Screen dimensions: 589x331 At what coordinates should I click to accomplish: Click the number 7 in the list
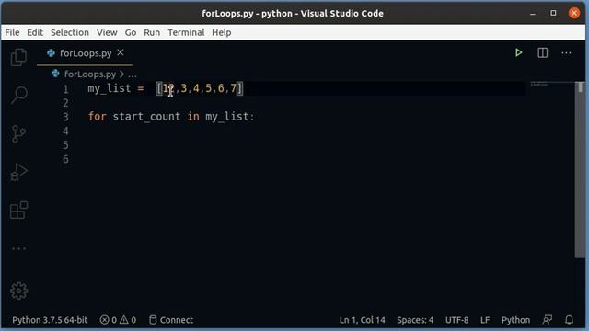point(233,88)
